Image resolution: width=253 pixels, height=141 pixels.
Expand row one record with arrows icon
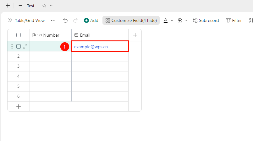pos(25,46)
